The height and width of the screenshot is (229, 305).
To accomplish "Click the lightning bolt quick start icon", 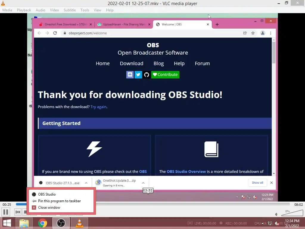I will pos(94,149).
